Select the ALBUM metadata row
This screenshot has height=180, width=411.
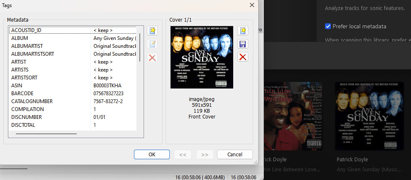tap(73, 38)
